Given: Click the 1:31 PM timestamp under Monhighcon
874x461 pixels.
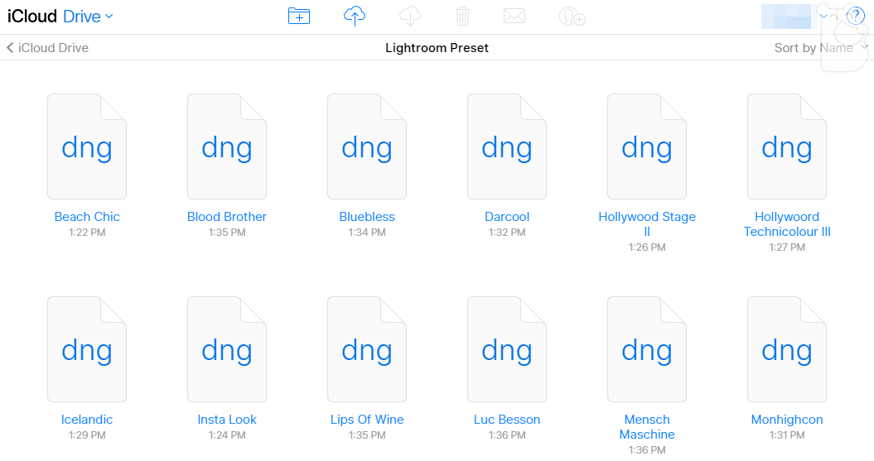Looking at the screenshot, I should 786,435.
